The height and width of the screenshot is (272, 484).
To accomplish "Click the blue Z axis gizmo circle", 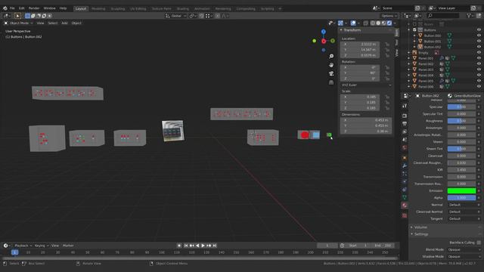I will (323, 32).
